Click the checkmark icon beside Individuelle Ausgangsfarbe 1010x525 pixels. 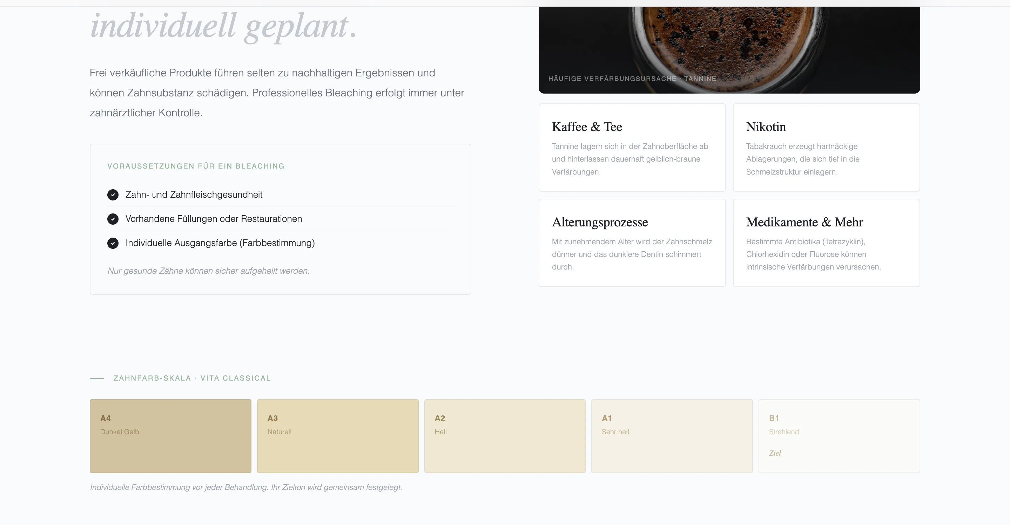tap(113, 243)
